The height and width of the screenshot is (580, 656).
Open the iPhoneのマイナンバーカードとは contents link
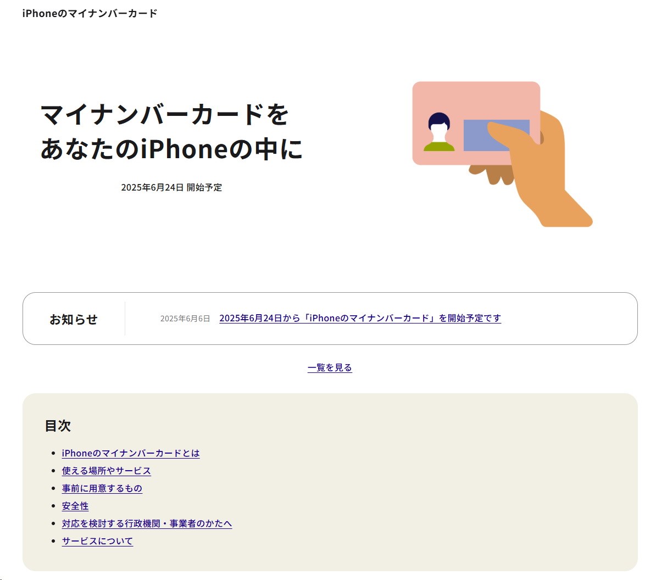[x=131, y=453]
